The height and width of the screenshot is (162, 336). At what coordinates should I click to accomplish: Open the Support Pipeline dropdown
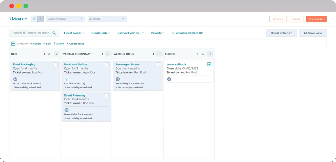click(65, 19)
